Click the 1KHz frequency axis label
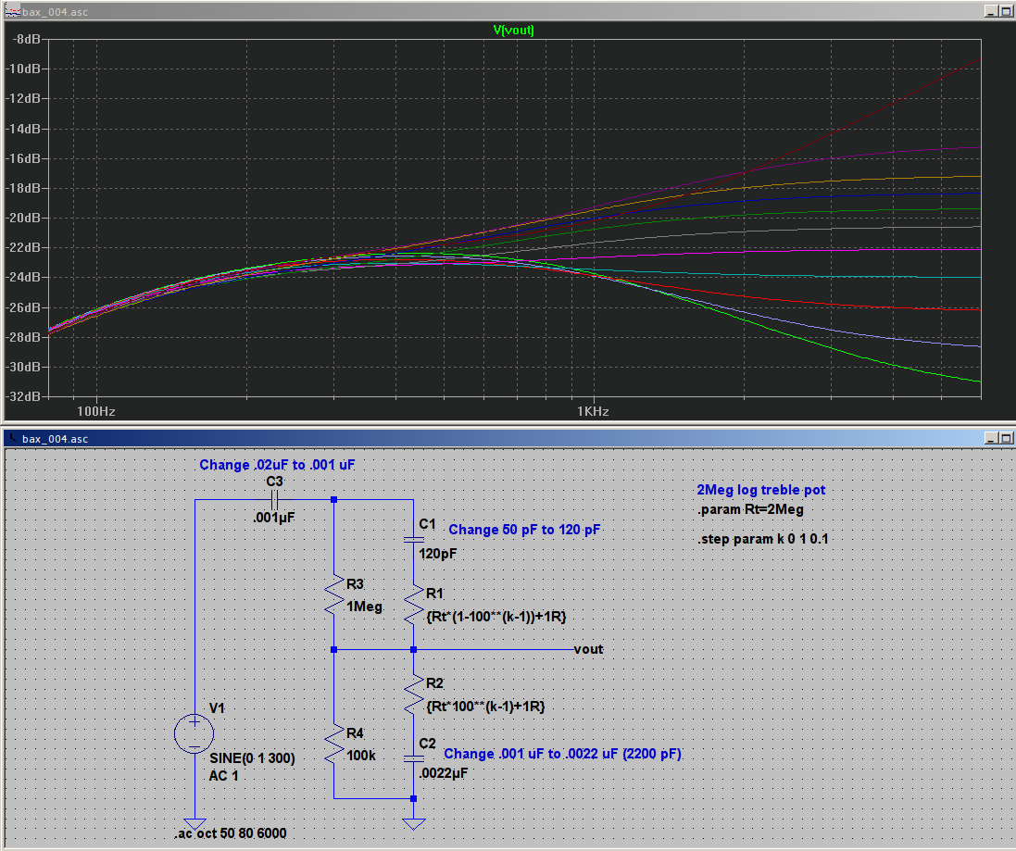 coord(593,411)
